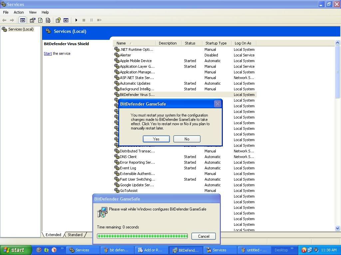Image resolution: width=341 pixels, height=255 pixels.
Task: Click the Stop Service square icon
Action: click(x=84, y=20)
